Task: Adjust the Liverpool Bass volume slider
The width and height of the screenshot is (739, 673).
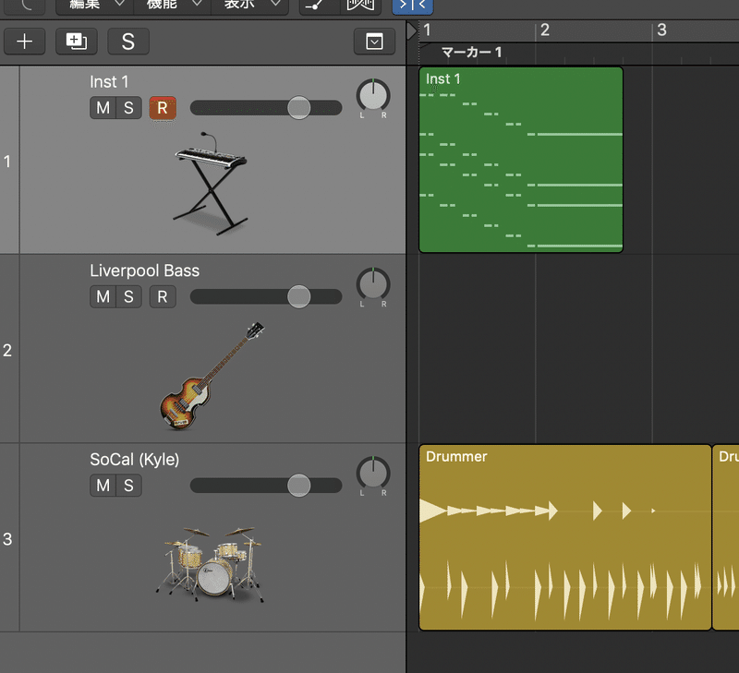Action: [x=298, y=296]
